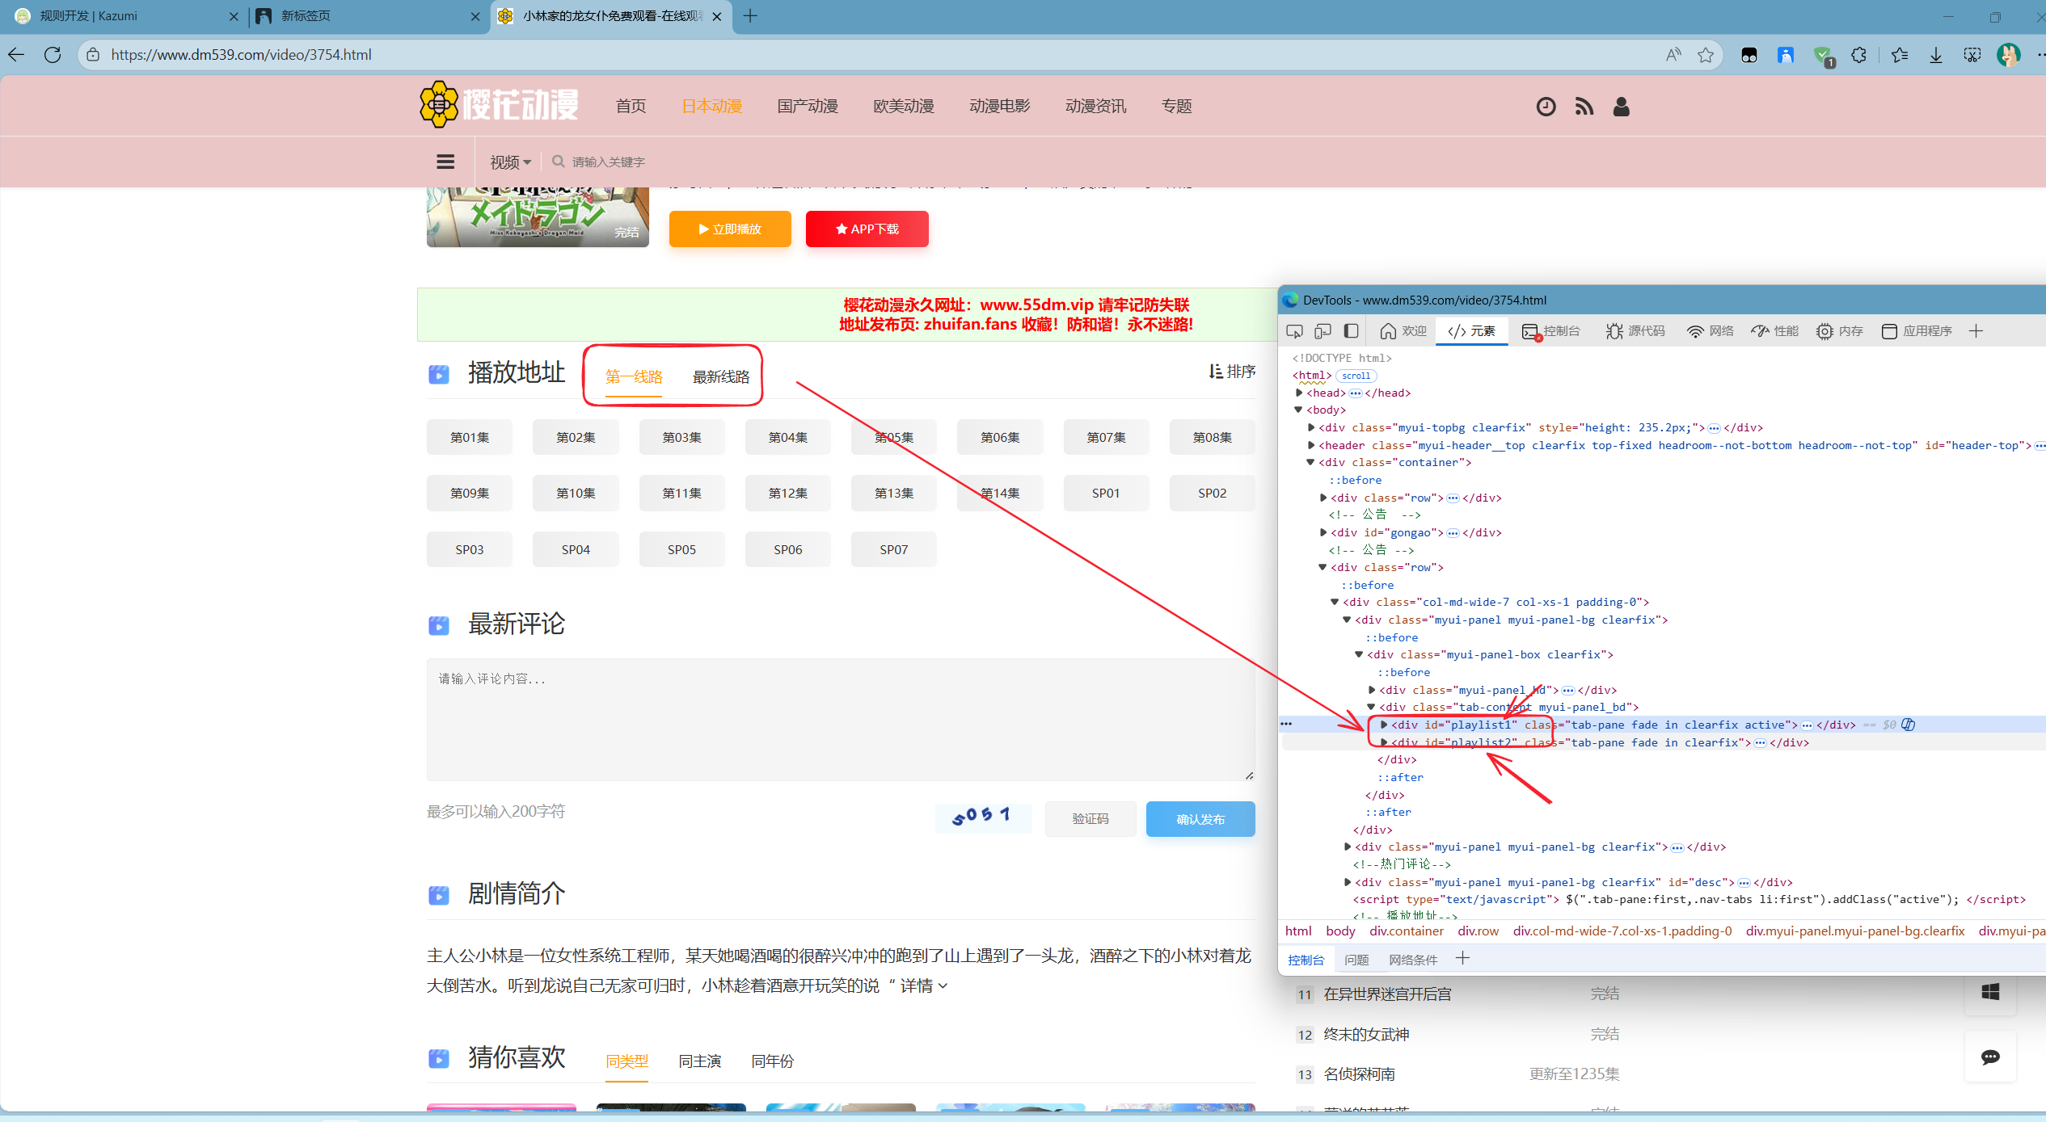
Task: Toggle episode sort order 排序
Action: (x=1232, y=371)
